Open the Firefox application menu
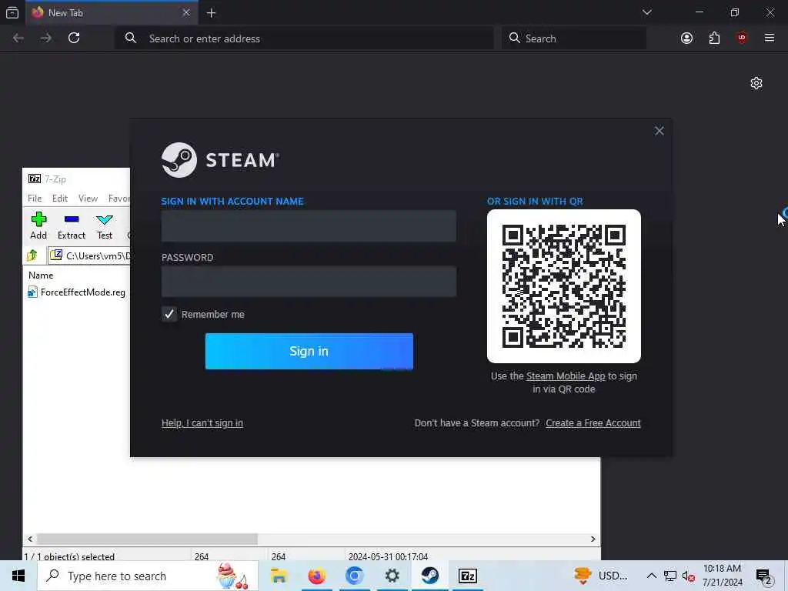788x591 pixels. pyautogui.click(x=770, y=38)
